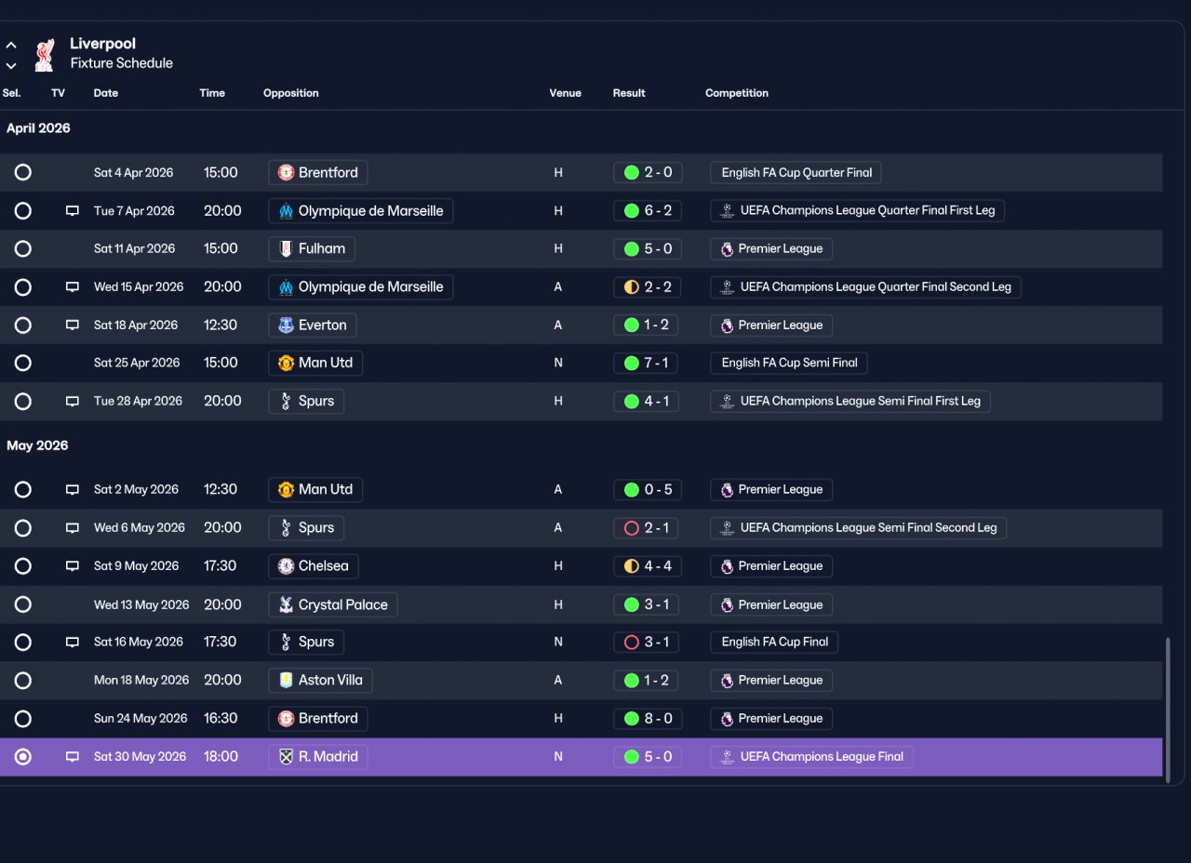Click the Crystal Palace badge icon

click(287, 604)
